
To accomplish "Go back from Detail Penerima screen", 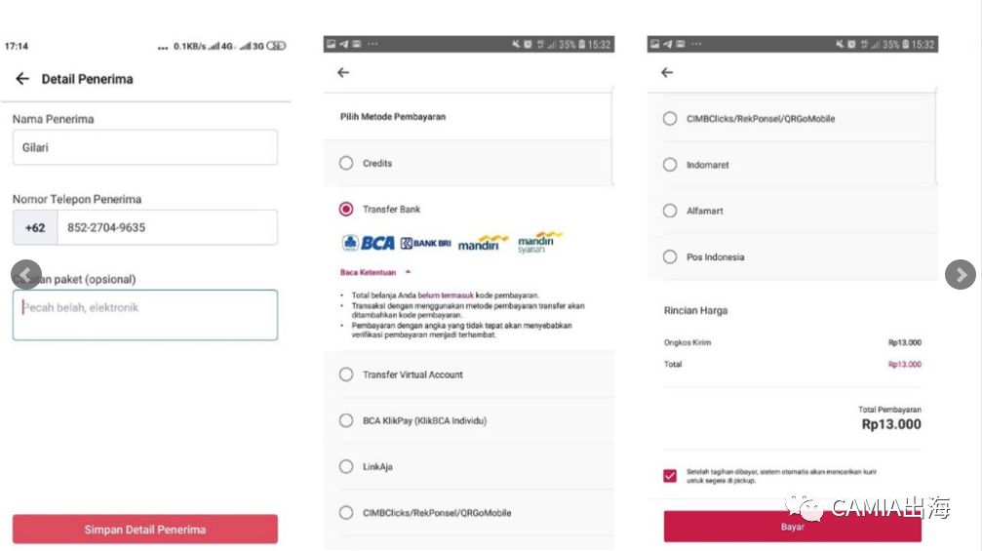I will (22, 79).
